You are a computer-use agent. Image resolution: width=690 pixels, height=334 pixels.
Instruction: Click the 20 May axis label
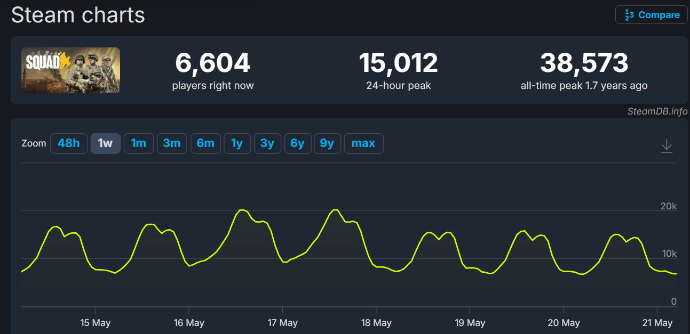(564, 323)
